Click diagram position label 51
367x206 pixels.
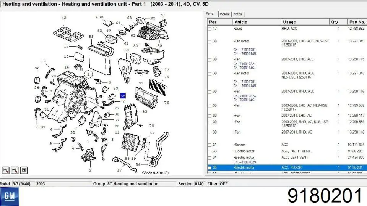click(x=163, y=15)
